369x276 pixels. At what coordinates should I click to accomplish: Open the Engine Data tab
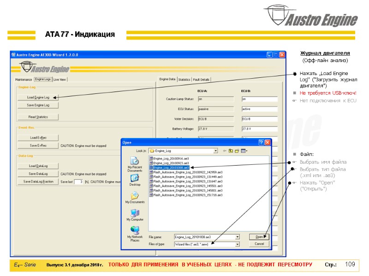click(x=167, y=79)
